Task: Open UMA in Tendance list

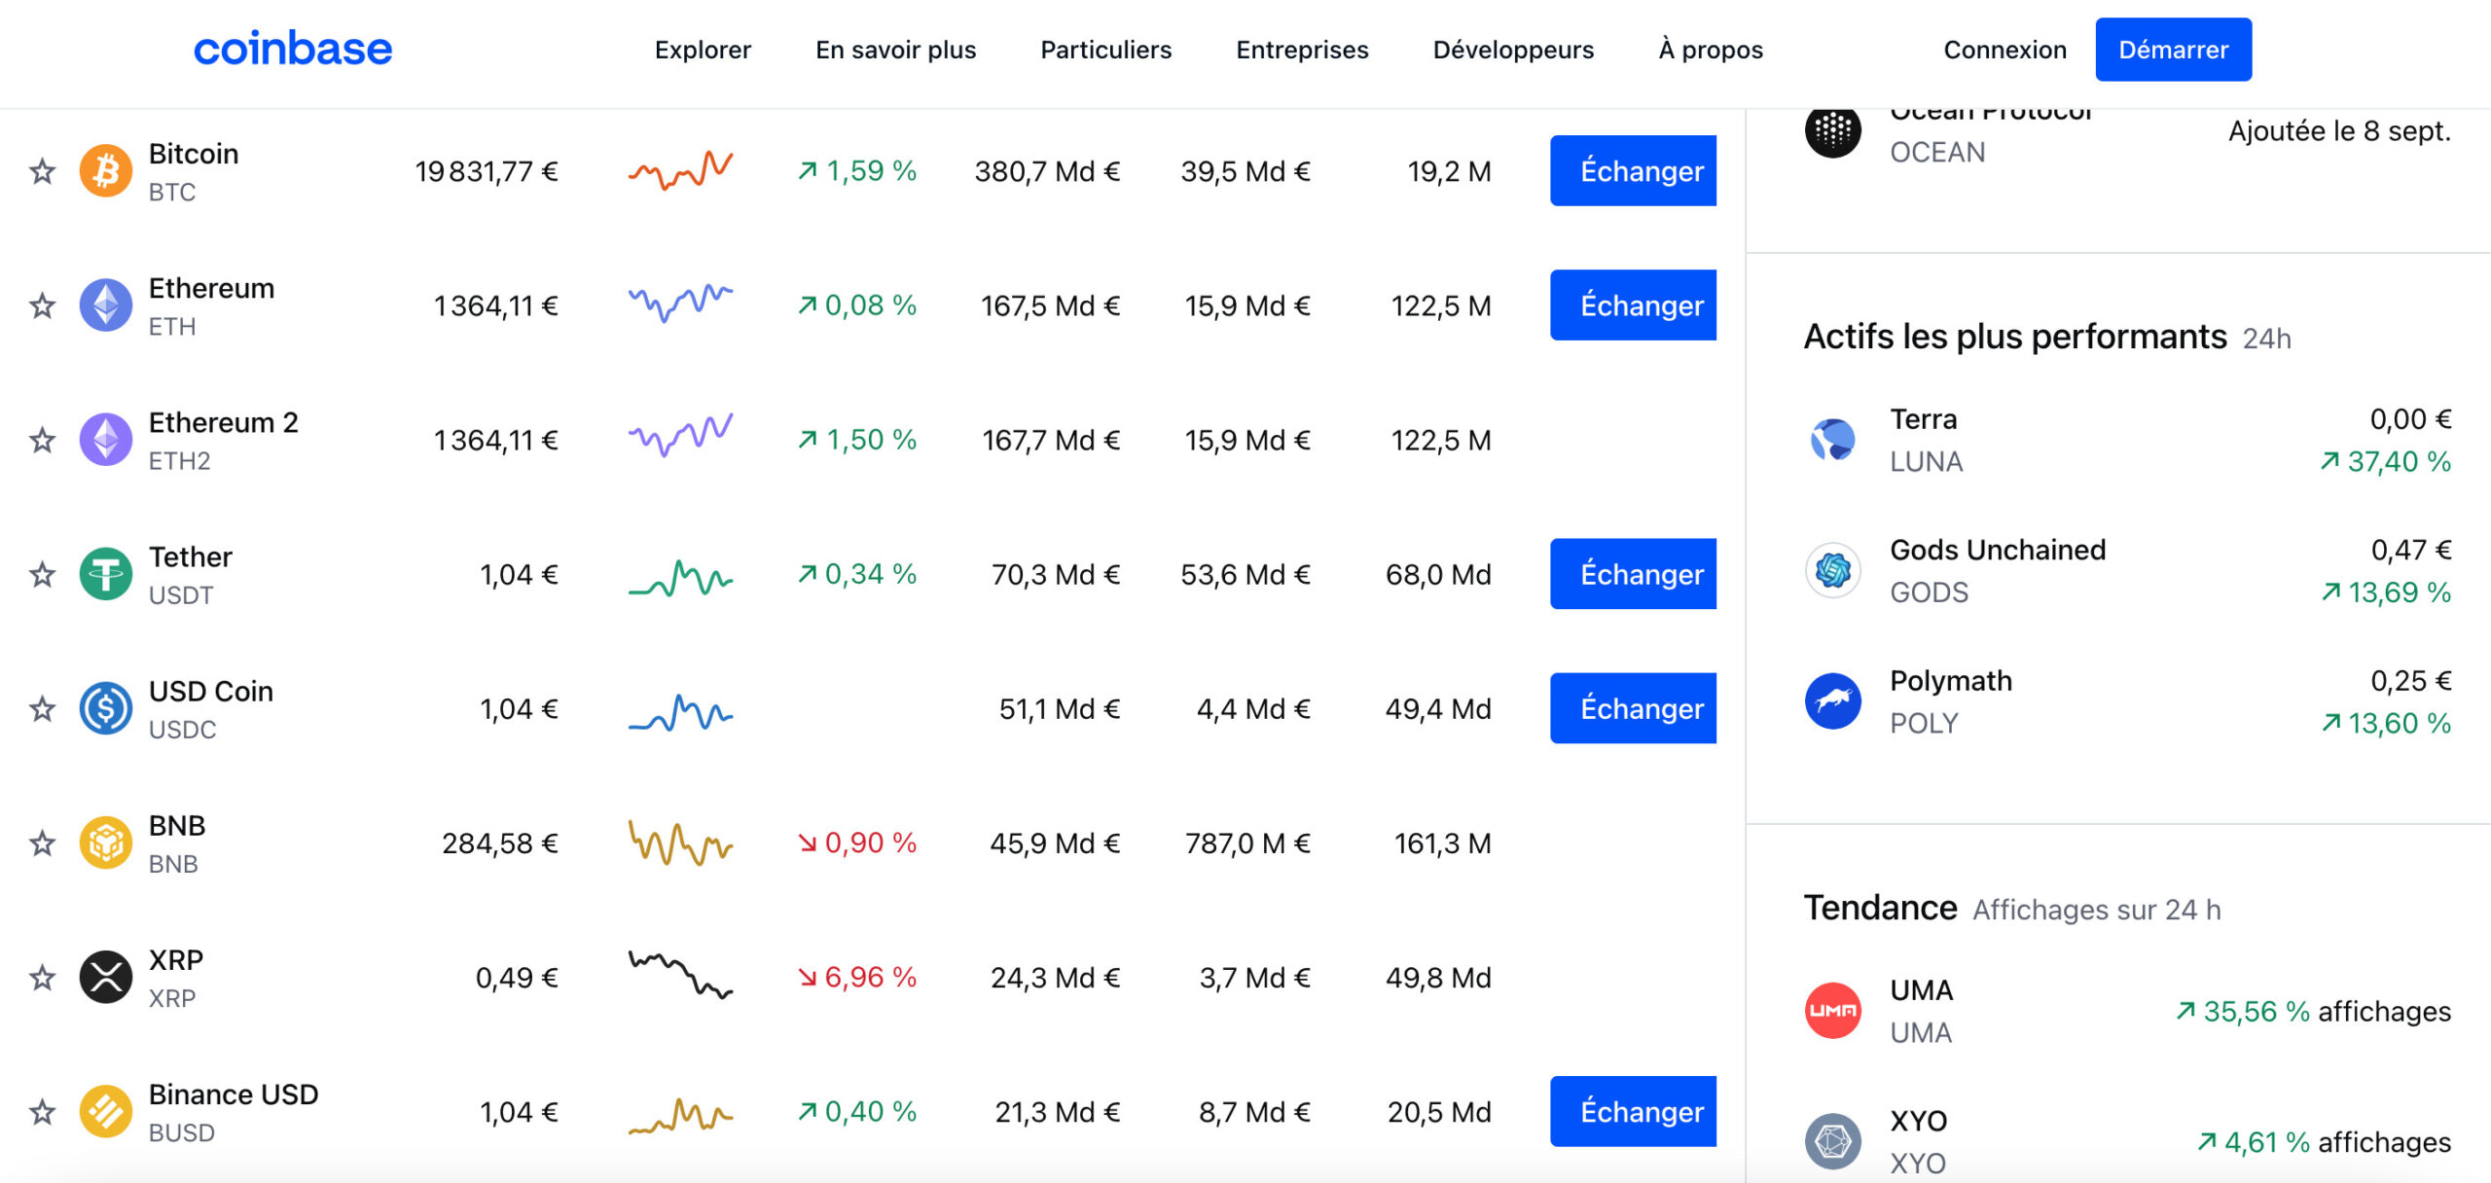Action: pos(2127,1011)
